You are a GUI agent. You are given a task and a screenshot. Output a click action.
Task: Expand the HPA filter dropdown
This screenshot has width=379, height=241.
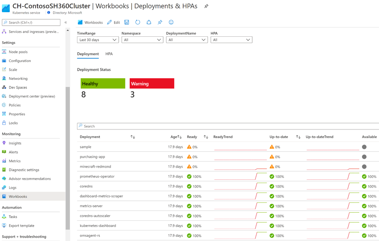coord(231,40)
